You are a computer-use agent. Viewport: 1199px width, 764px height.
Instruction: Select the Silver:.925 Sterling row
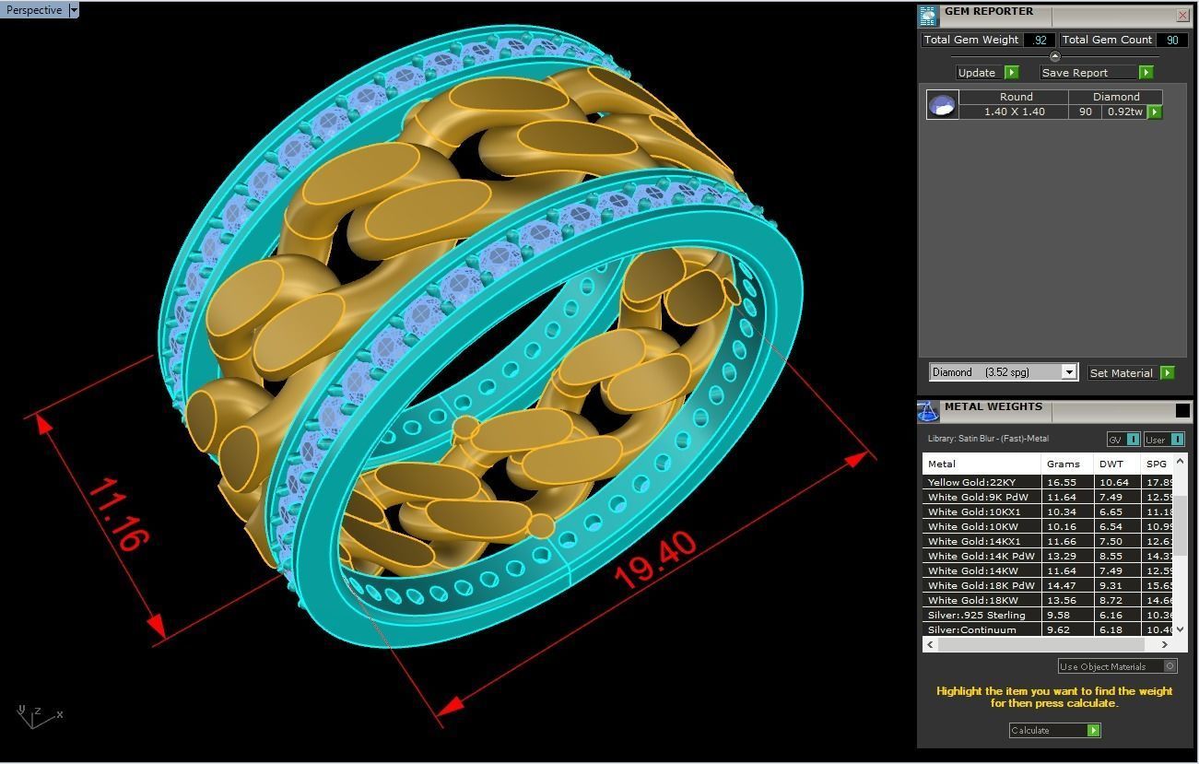click(x=1048, y=615)
